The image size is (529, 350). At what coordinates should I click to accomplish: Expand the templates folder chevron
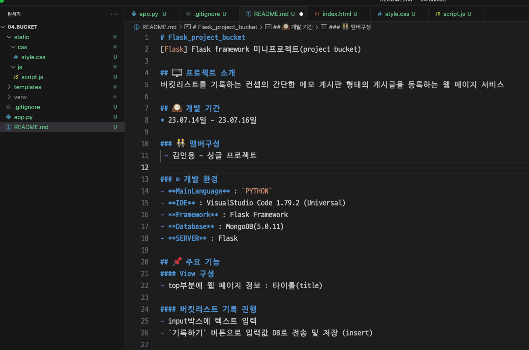coord(9,87)
